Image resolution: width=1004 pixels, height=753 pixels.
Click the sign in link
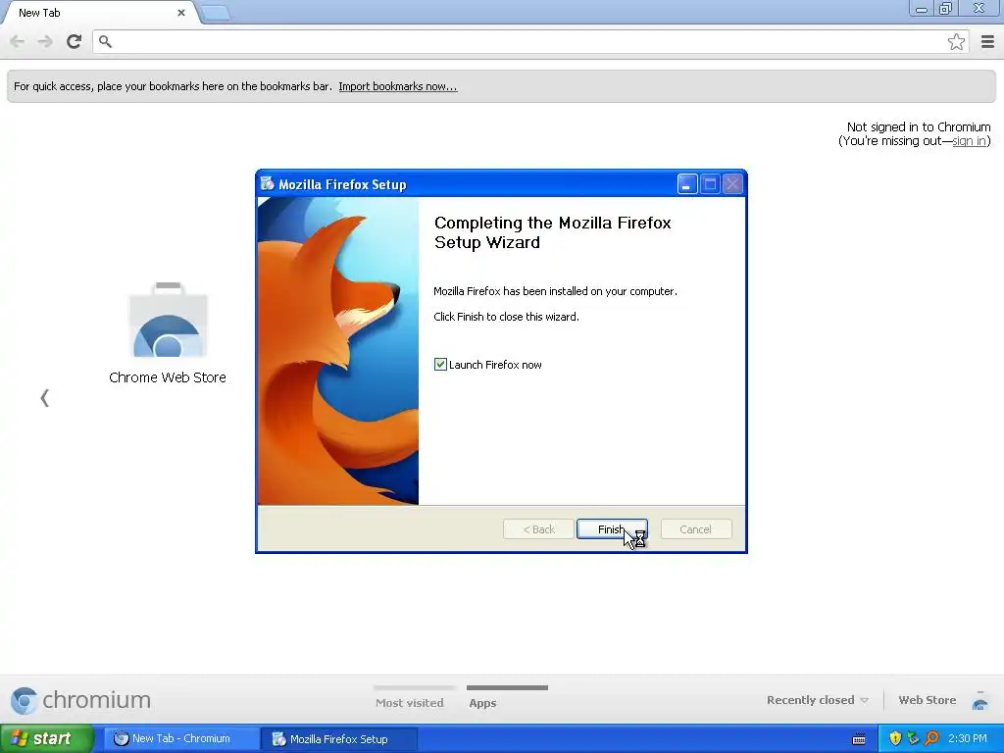pos(969,141)
